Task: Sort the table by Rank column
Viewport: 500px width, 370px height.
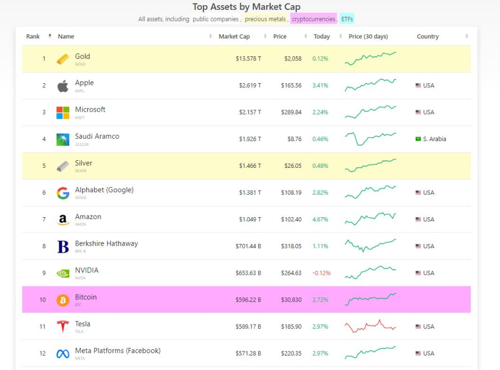Action: tap(33, 37)
